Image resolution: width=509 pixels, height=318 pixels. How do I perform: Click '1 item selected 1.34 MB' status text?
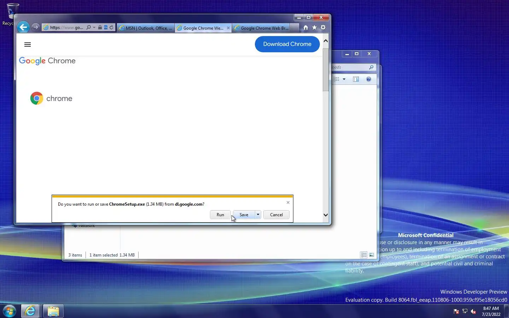point(112,255)
